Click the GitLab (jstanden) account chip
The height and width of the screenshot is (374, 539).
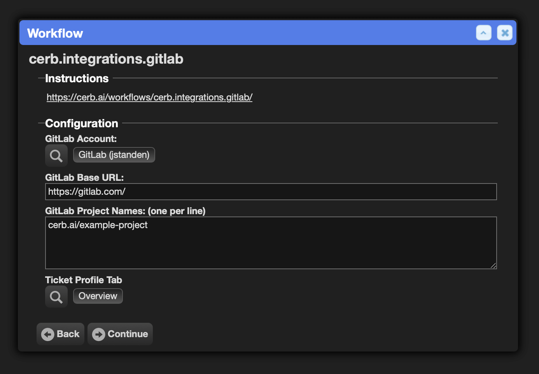114,155
